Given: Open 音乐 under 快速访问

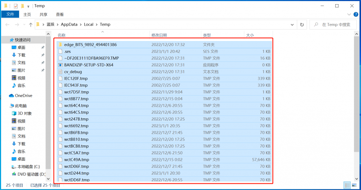Looking at the screenshot, I should coord(22,86).
